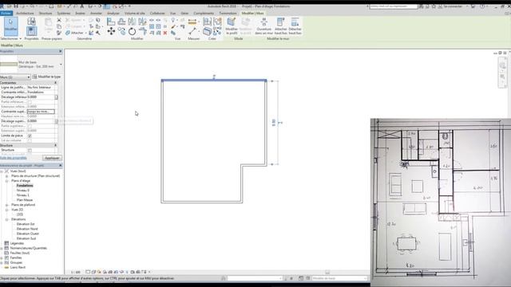
Task: Toggle Partie supérieure attachée checkbox
Action: (x=30, y=126)
